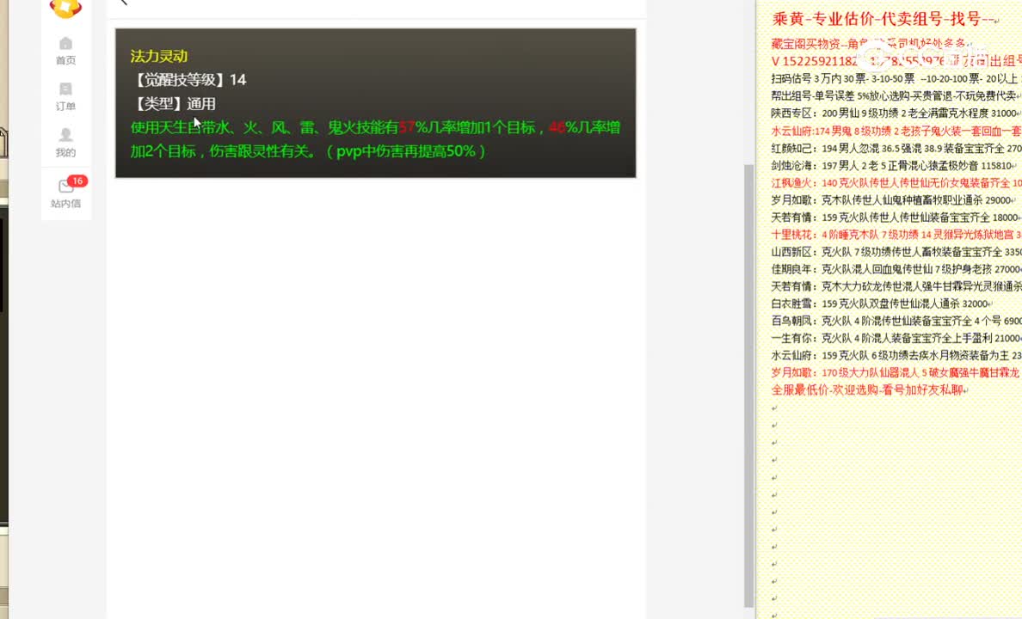Open the 首页 home icon in sidebar

click(66, 51)
